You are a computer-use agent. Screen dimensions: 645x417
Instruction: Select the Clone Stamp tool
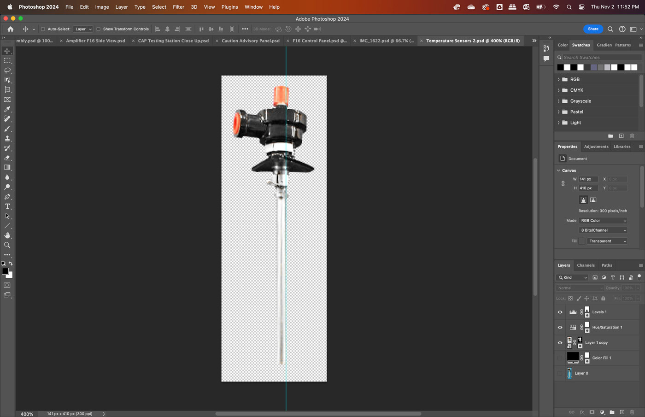pos(7,138)
